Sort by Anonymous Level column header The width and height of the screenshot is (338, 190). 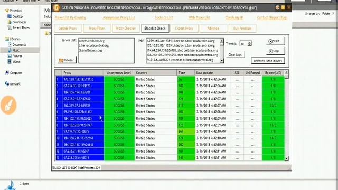119,73
